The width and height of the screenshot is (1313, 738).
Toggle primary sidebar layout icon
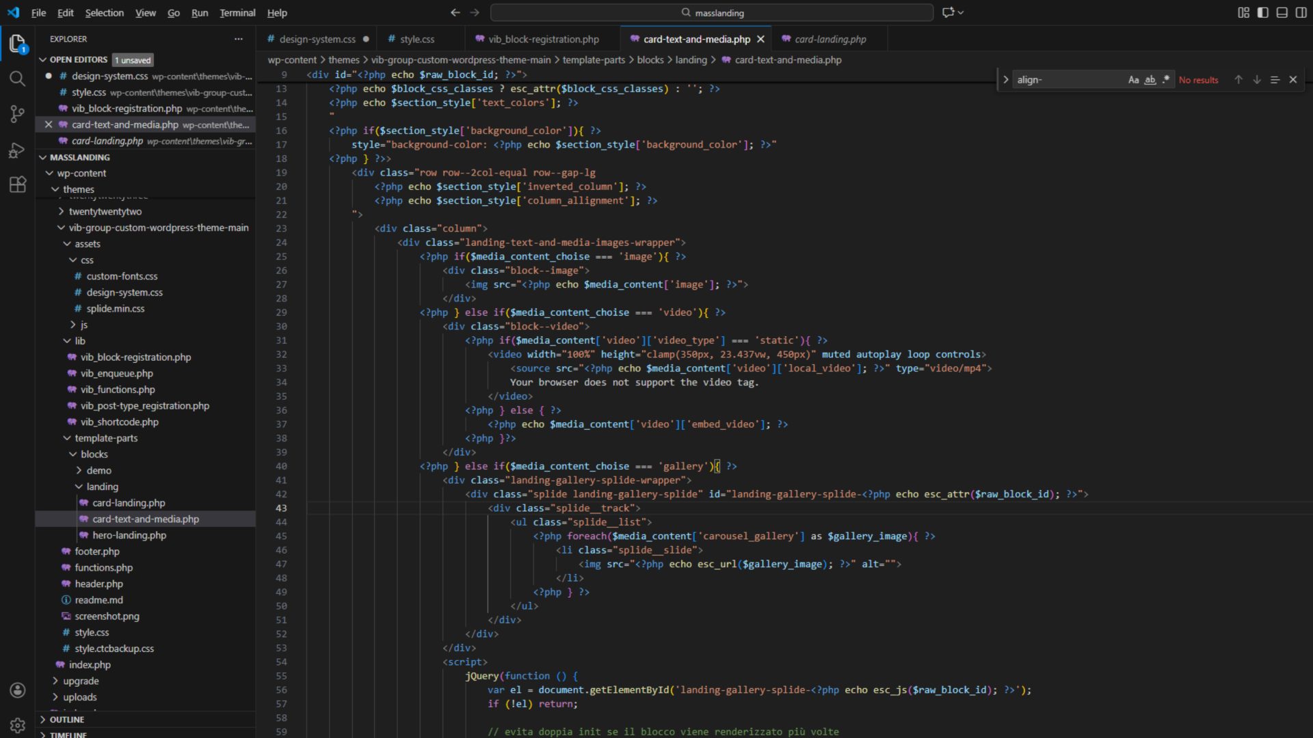point(1262,12)
